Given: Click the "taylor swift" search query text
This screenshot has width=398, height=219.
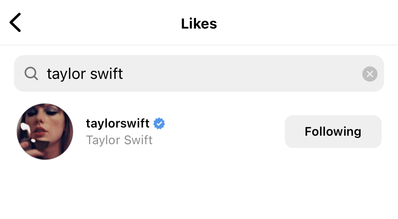Looking at the screenshot, I should 85,73.
